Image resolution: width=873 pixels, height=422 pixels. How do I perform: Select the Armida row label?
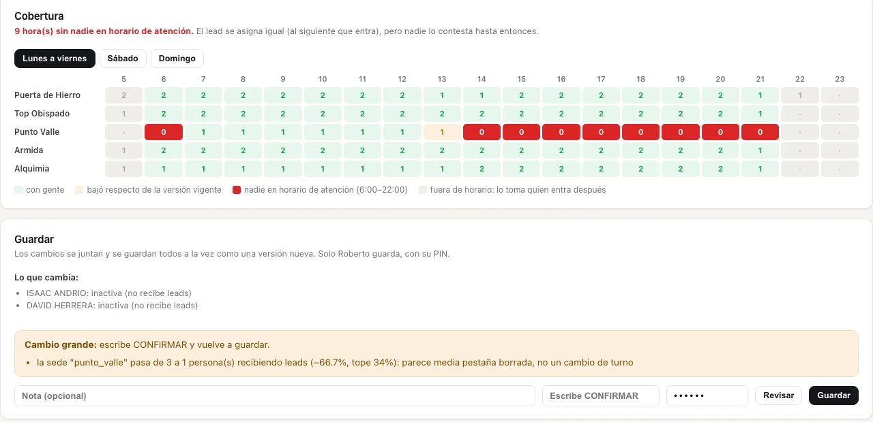click(x=29, y=150)
